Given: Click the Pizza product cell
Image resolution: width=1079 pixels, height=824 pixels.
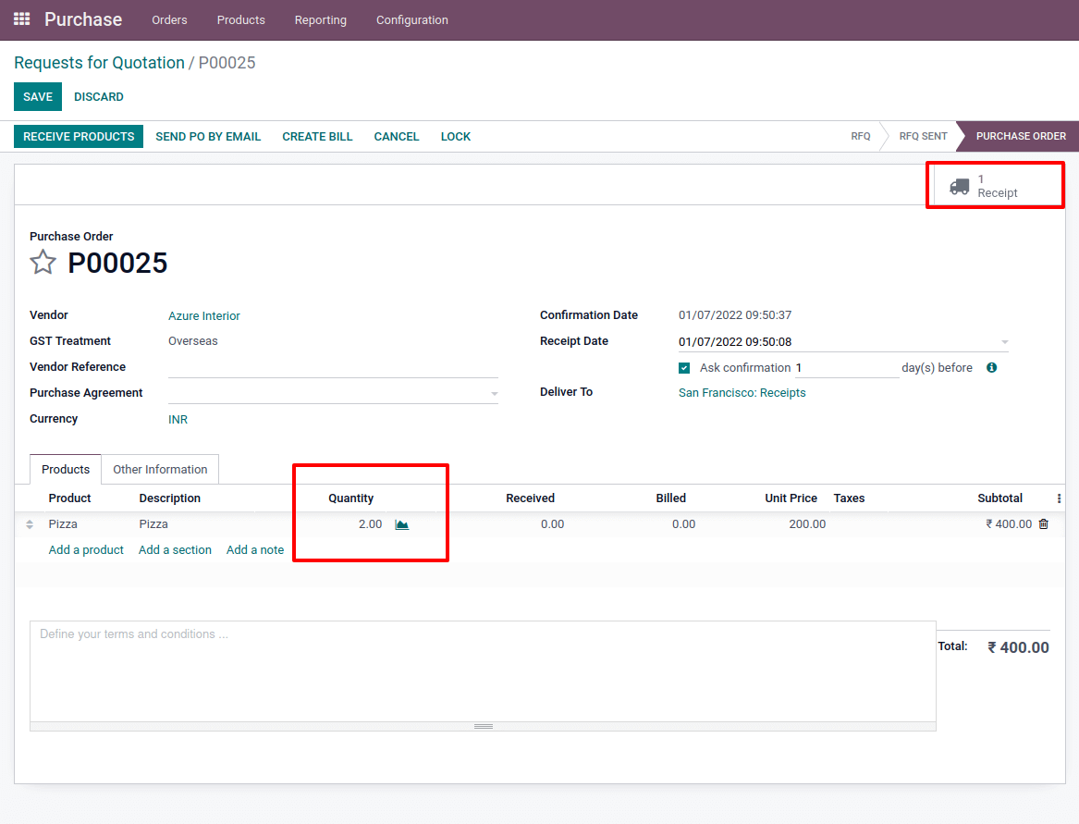Looking at the screenshot, I should [63, 524].
